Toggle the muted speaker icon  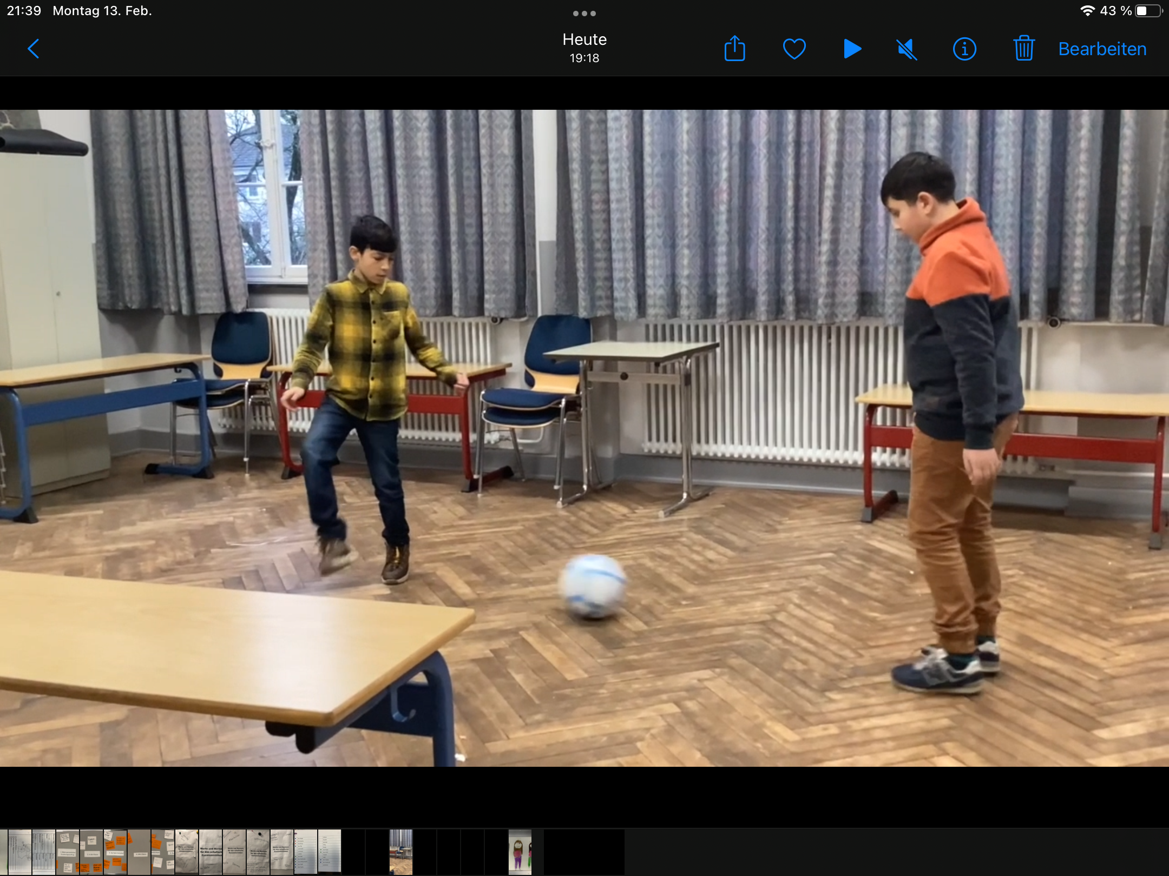point(907,49)
